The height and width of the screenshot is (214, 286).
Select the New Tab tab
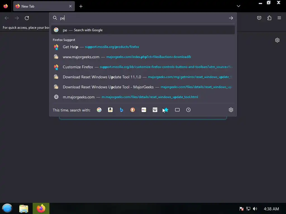pyautogui.click(x=44, y=6)
